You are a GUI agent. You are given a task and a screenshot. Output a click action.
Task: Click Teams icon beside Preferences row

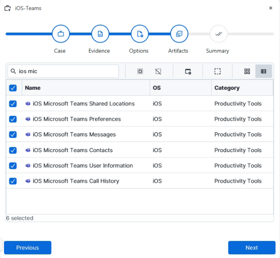click(28, 119)
